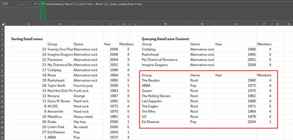293x140 pixels.
Task: Select the 'My Chemical Romance' cell
Action: (165, 60)
